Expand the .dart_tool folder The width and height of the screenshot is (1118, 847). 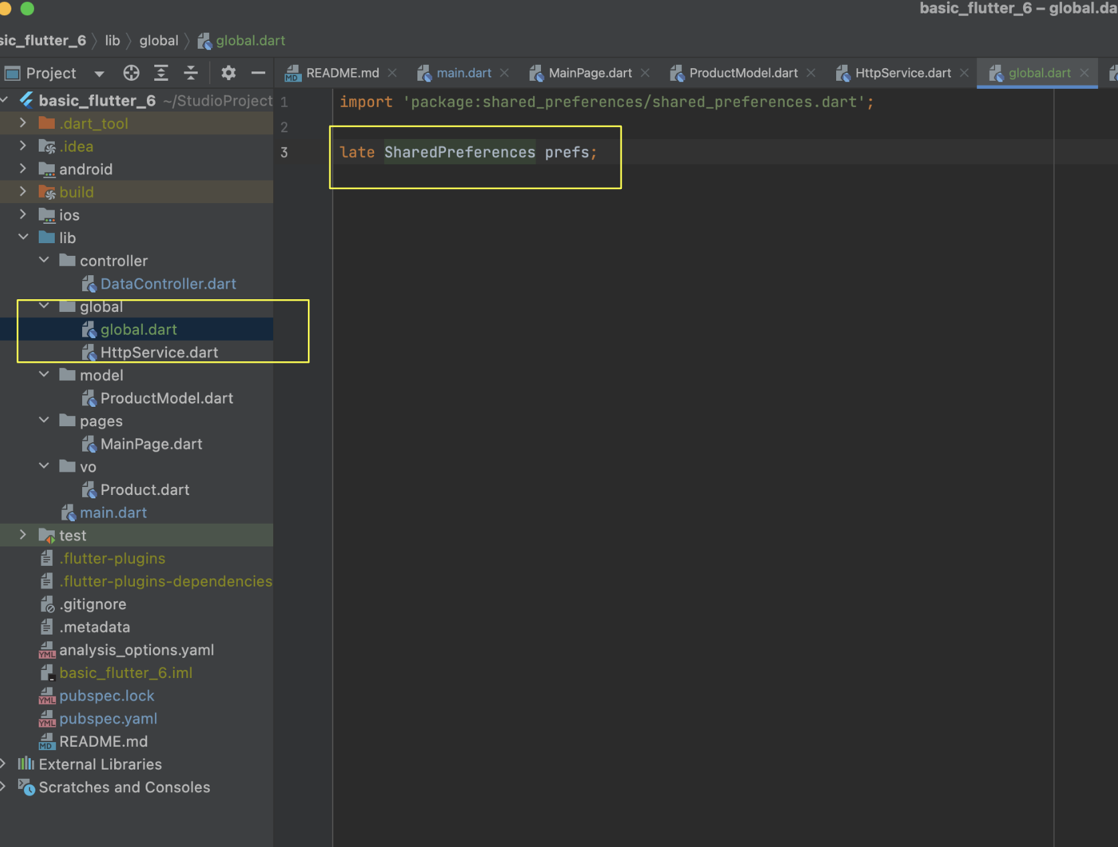pos(23,123)
